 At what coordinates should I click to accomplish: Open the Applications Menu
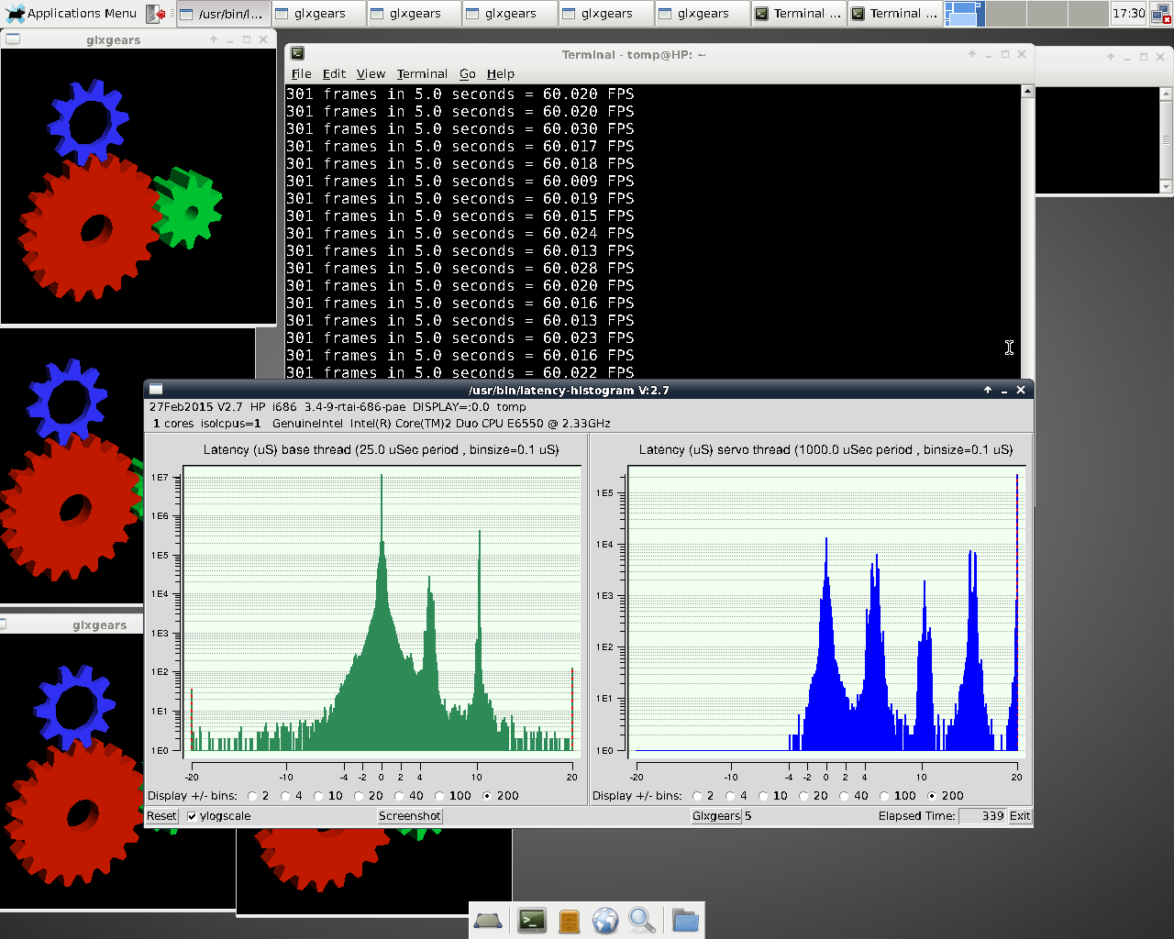[x=72, y=14]
